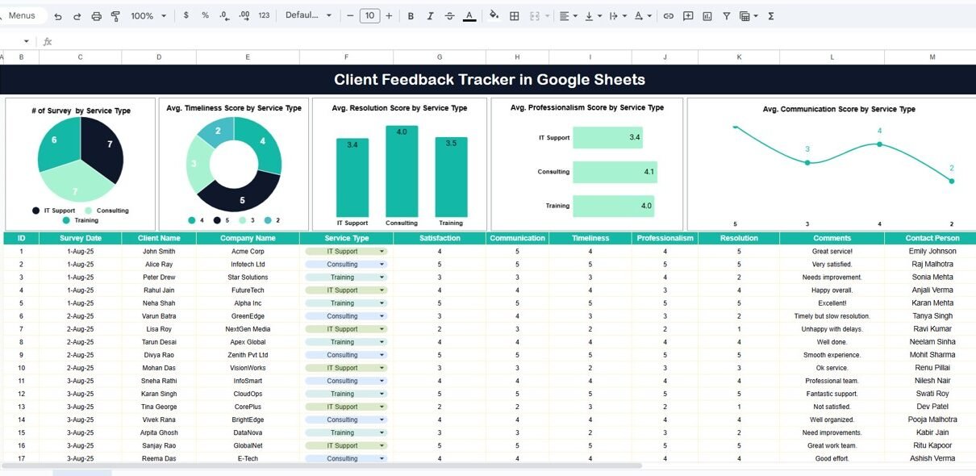Click the Print icon in the toolbar
This screenshot has width=976, height=476.
pos(97,16)
